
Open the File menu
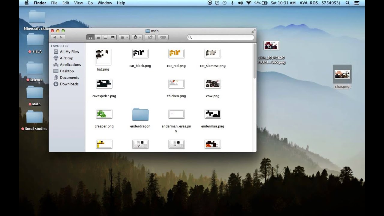tap(54, 3)
